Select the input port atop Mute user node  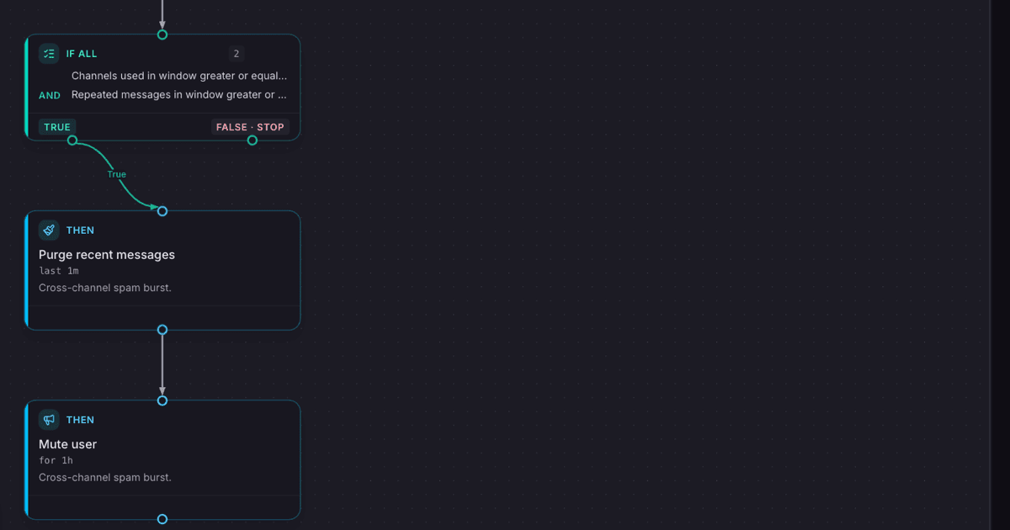[162, 400]
